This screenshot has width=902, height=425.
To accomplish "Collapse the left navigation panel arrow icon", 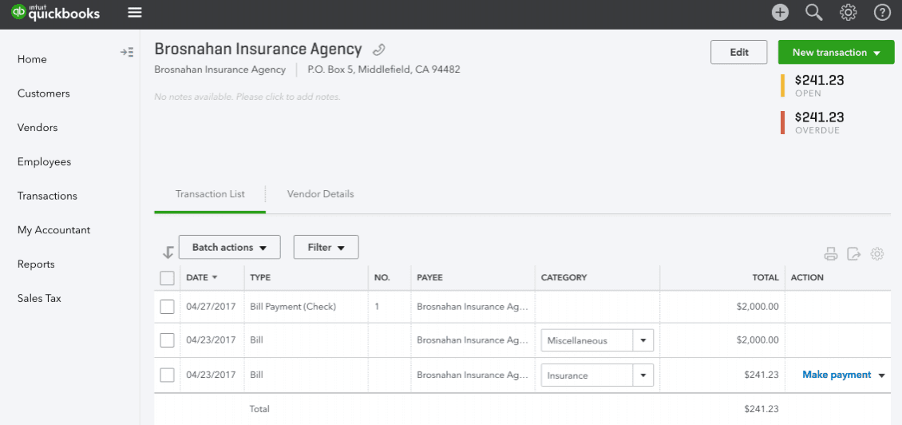I will [x=127, y=53].
